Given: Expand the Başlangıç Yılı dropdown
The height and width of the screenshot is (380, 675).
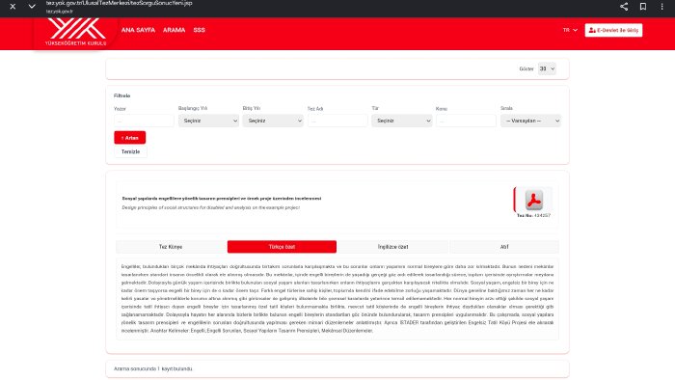Looking at the screenshot, I should tap(208, 121).
